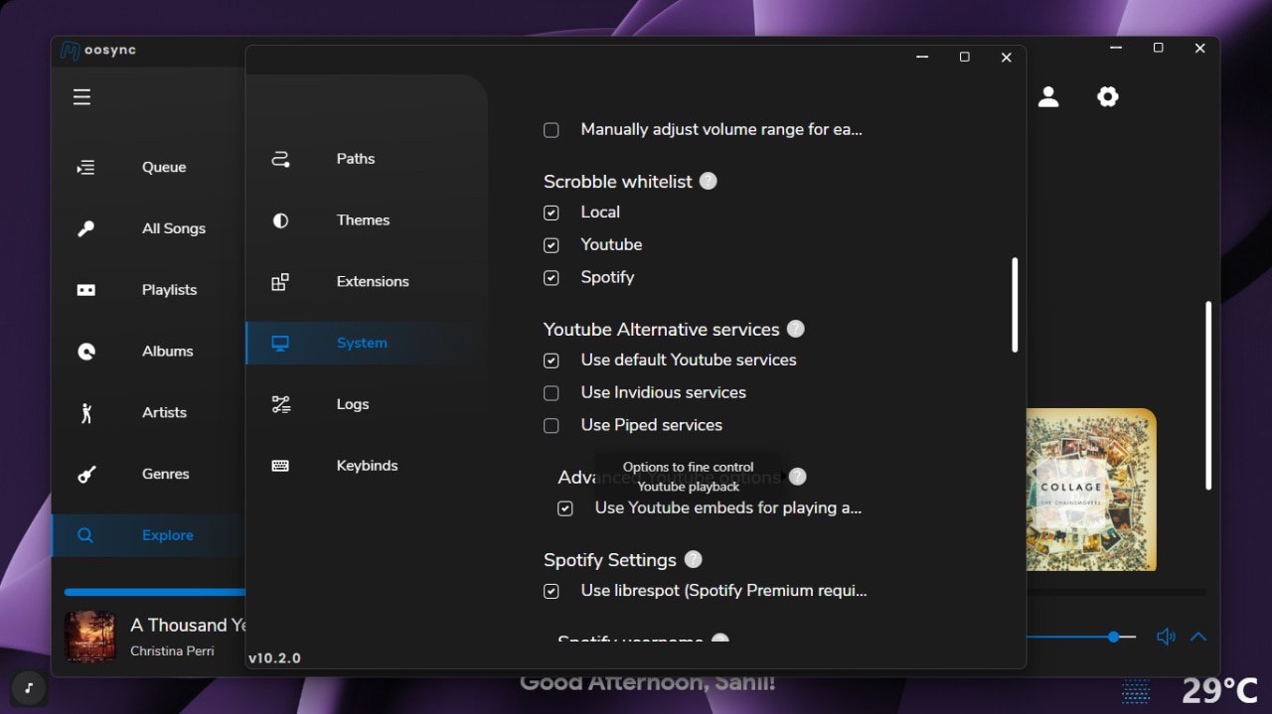Image resolution: width=1272 pixels, height=714 pixels.
Task: Adjust the volume slider handle
Action: 1114,637
